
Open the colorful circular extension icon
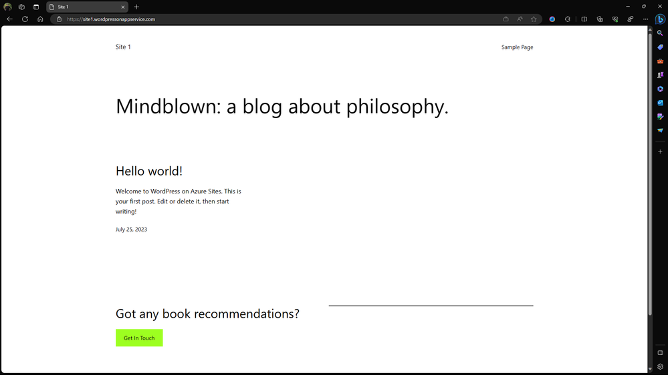pos(552,19)
